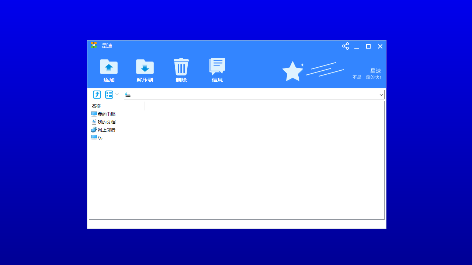This screenshot has width=472, height=265.
Task: Maximize the 星速 window
Action: (x=368, y=46)
